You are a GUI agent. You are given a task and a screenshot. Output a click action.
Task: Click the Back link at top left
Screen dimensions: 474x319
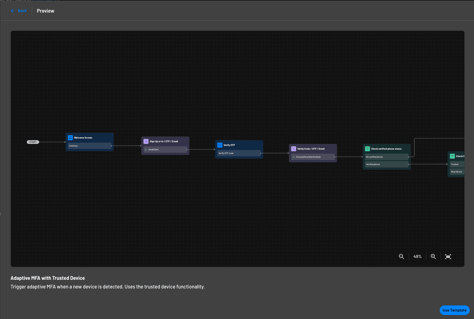[22, 10]
